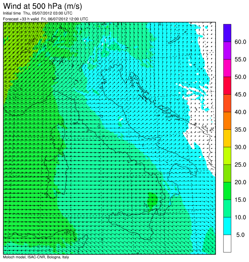The width and height of the screenshot is (249, 262).
Task: Pick the white swatch below 5.0
Action: (227, 243)
